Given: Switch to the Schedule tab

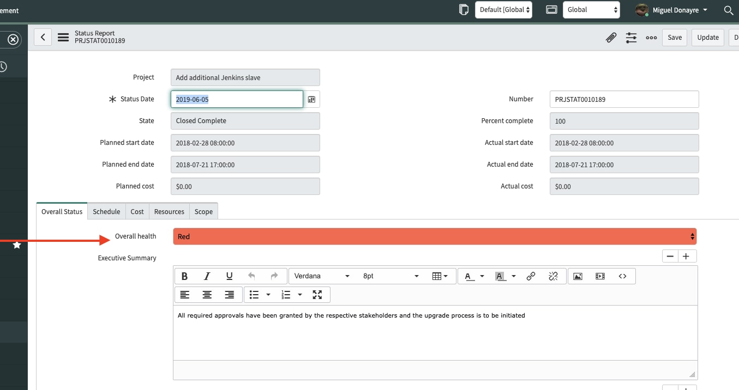Looking at the screenshot, I should pyautogui.click(x=106, y=211).
